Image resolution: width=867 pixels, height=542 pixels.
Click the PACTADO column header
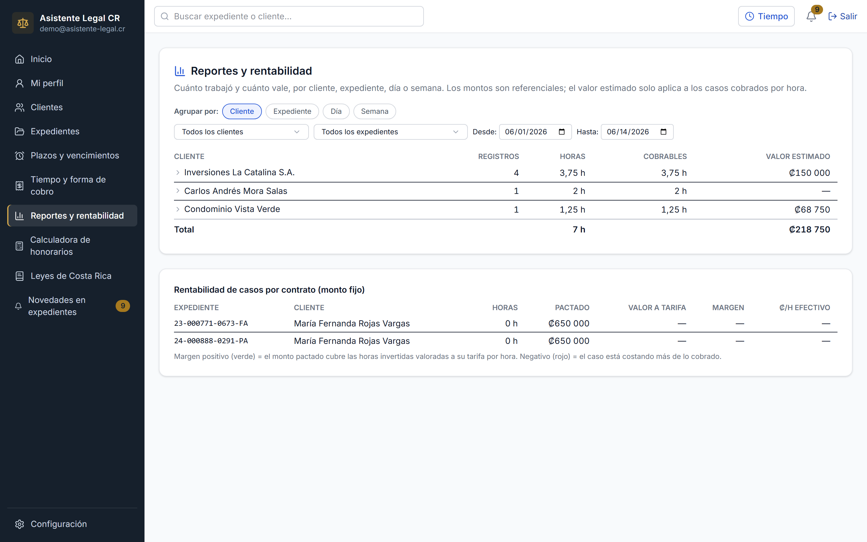click(572, 307)
